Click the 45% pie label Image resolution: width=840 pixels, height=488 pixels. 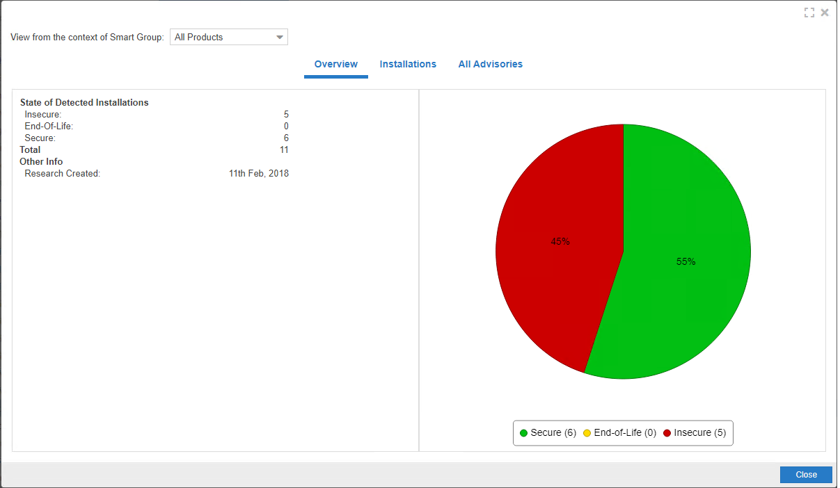(x=560, y=241)
